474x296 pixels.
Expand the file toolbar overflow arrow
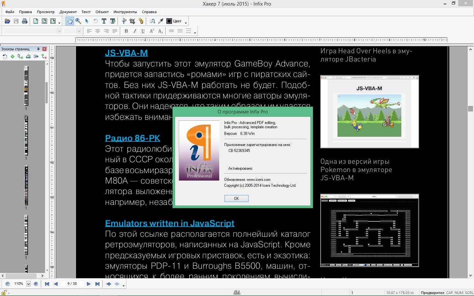pyautogui.click(x=60, y=23)
